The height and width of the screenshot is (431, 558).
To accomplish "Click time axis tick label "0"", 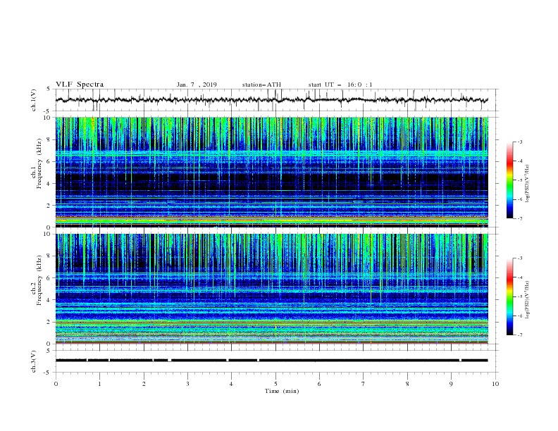I will pos(56,384).
